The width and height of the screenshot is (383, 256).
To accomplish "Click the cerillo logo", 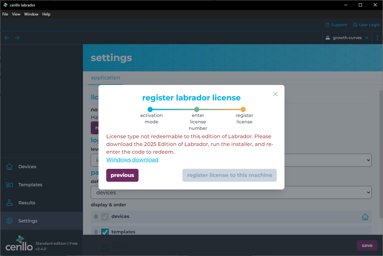I will [x=19, y=243].
